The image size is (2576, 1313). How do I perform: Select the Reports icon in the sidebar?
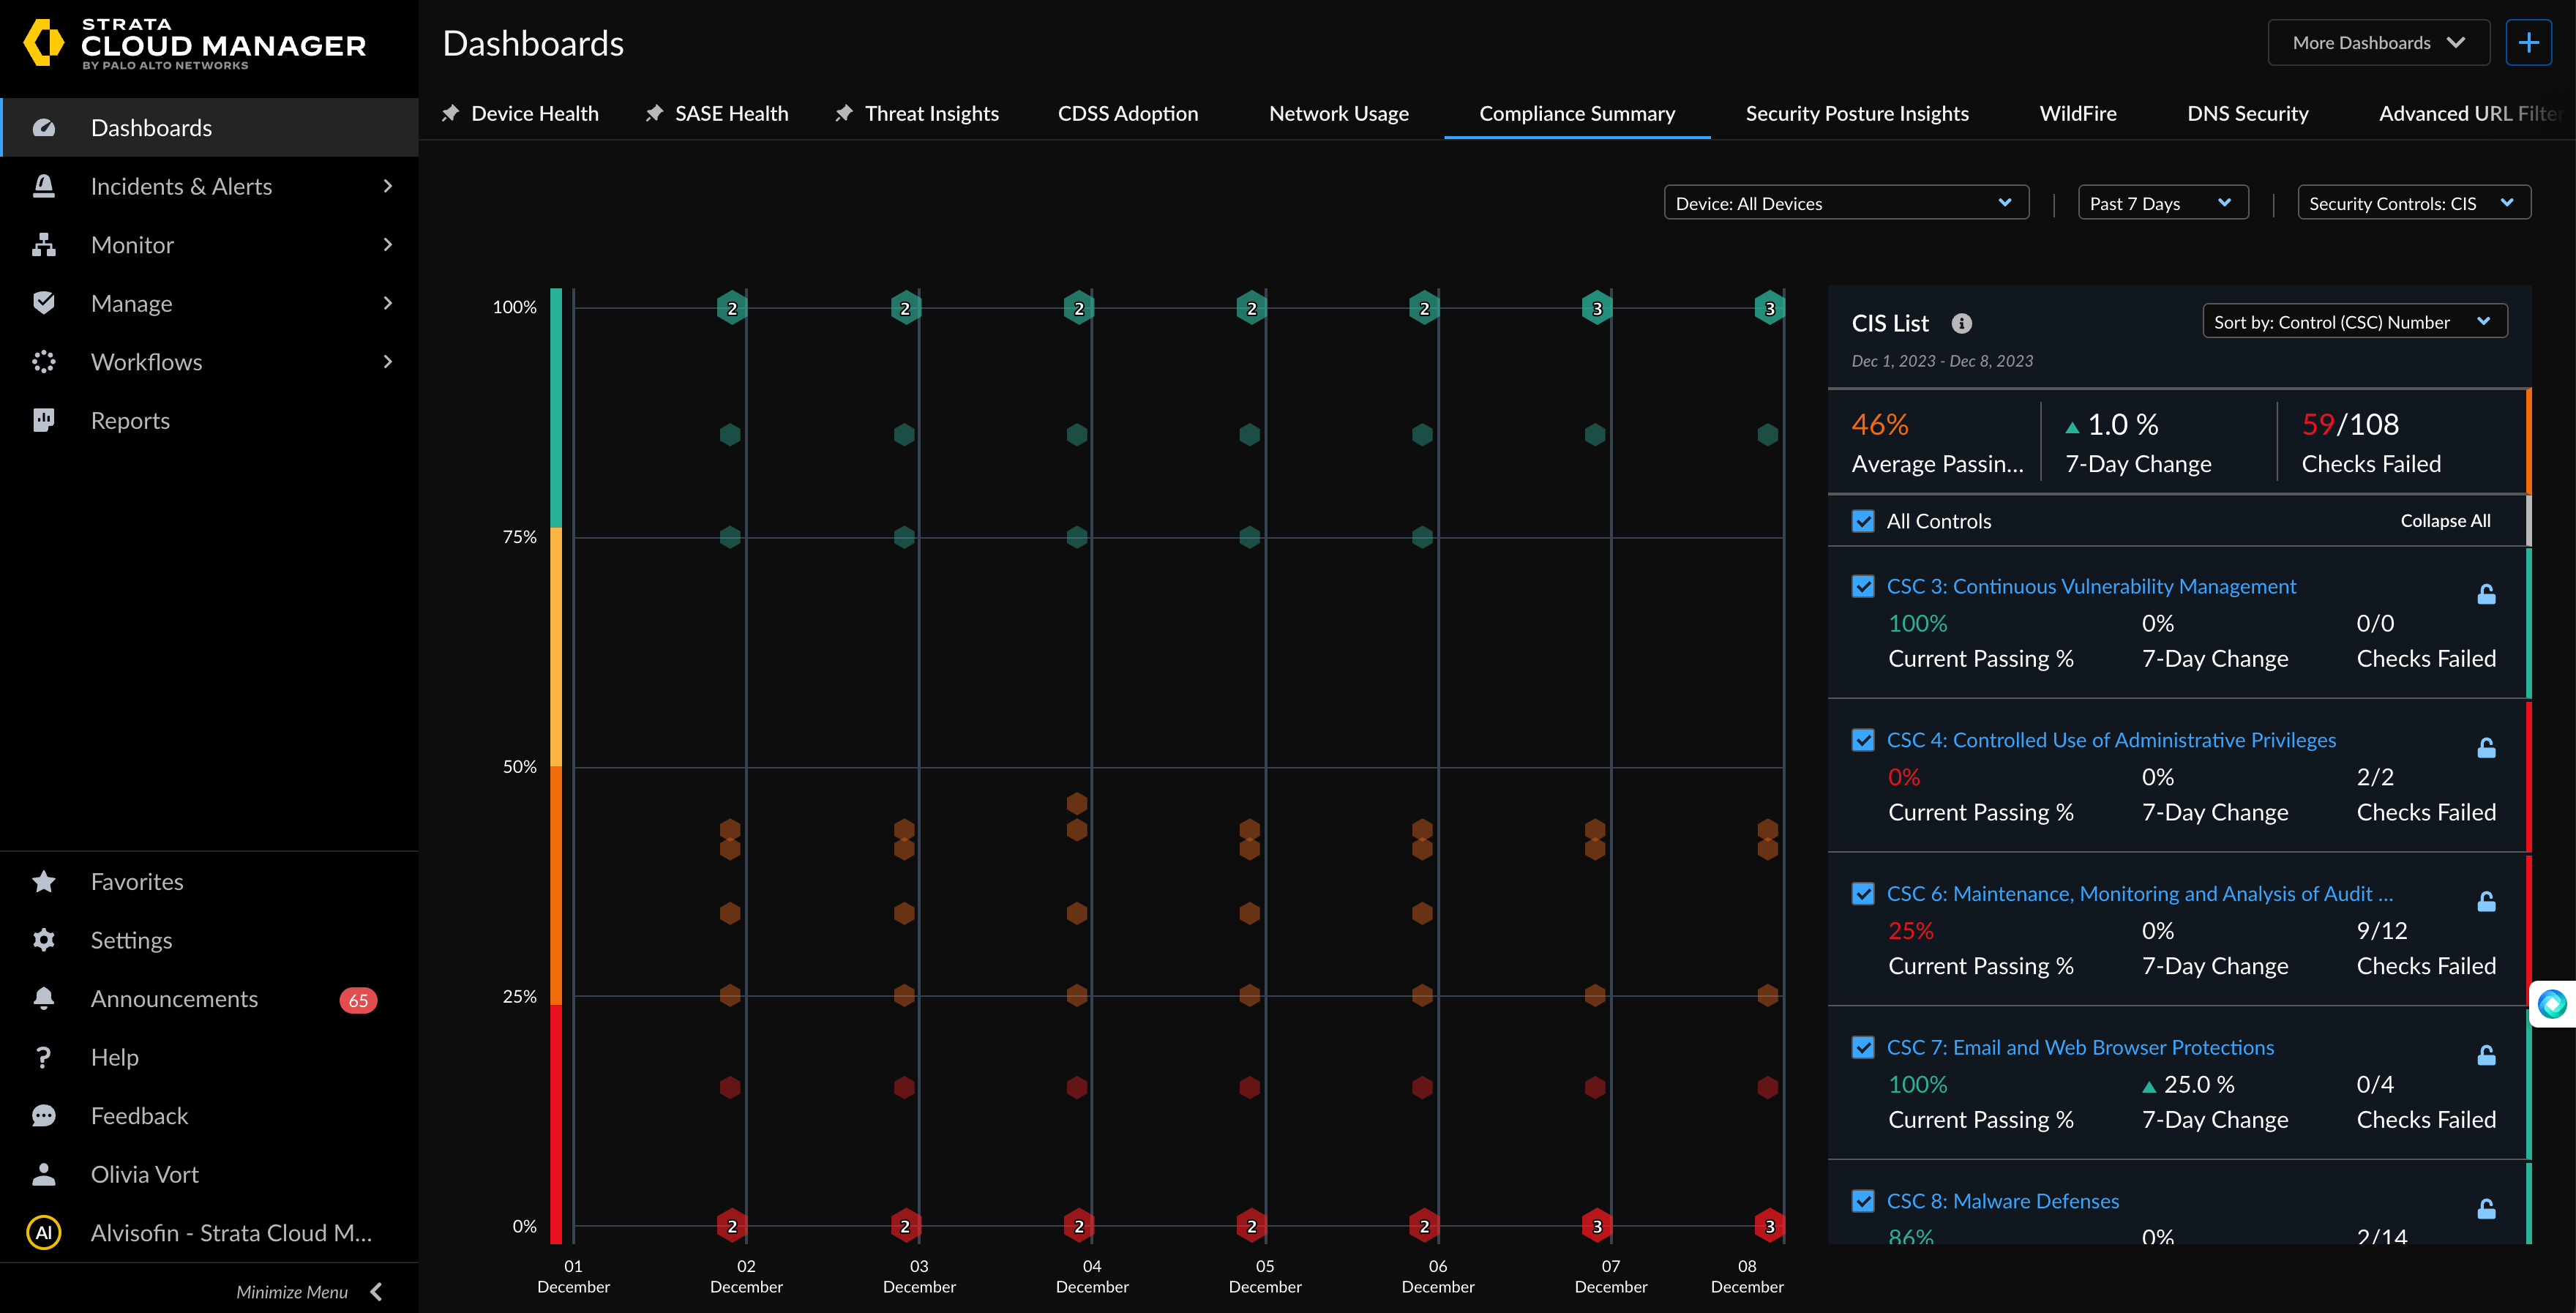click(44, 420)
